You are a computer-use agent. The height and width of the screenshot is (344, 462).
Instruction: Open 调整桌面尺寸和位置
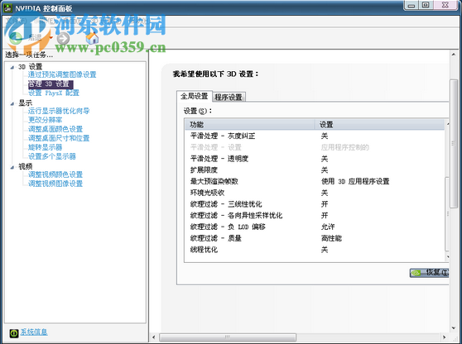tap(59, 138)
